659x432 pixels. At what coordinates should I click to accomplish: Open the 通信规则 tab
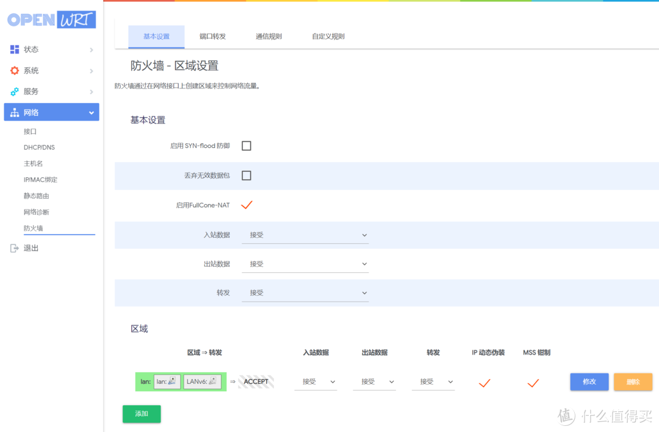[x=268, y=36]
